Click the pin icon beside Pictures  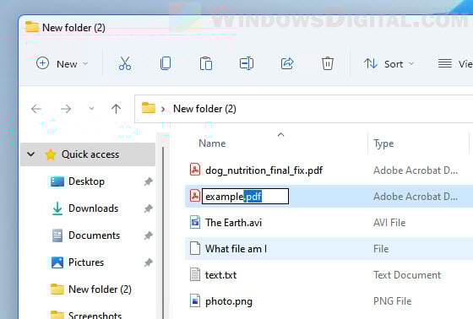[148, 262]
